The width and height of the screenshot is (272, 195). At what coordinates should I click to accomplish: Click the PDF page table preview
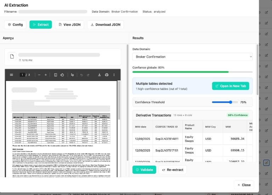click(61, 128)
